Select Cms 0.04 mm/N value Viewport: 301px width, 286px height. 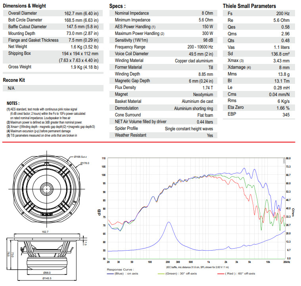point(279,95)
